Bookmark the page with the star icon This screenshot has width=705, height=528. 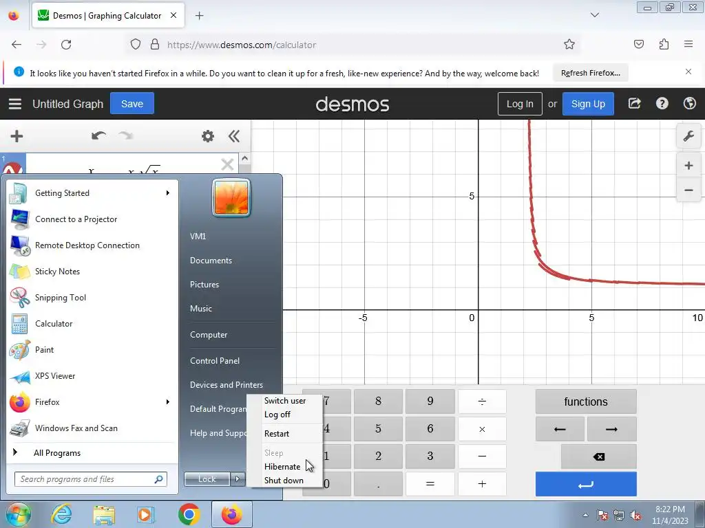[569, 44]
